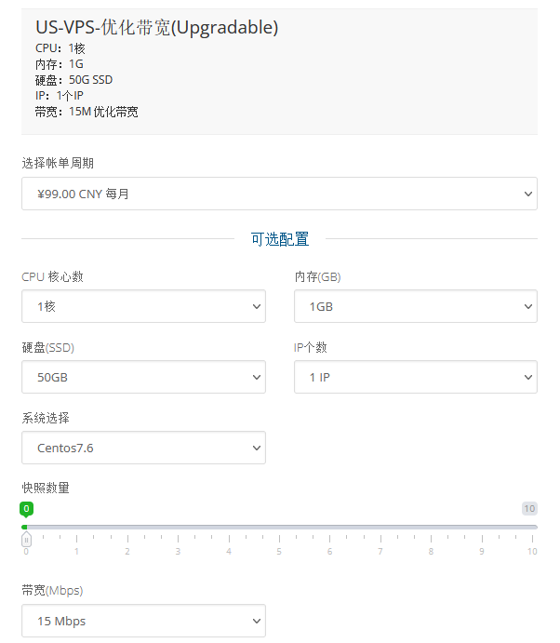Expand the 带宽 15 Mbps dropdown
Screen dimensions: 560x643
coord(143,621)
